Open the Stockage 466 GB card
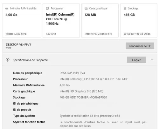 tap(139, 21)
